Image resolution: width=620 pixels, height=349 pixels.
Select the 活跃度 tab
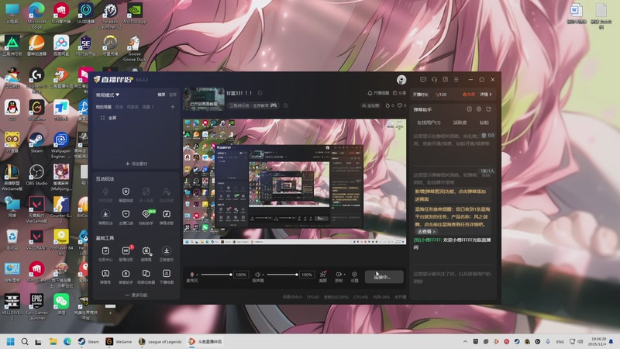coord(460,123)
